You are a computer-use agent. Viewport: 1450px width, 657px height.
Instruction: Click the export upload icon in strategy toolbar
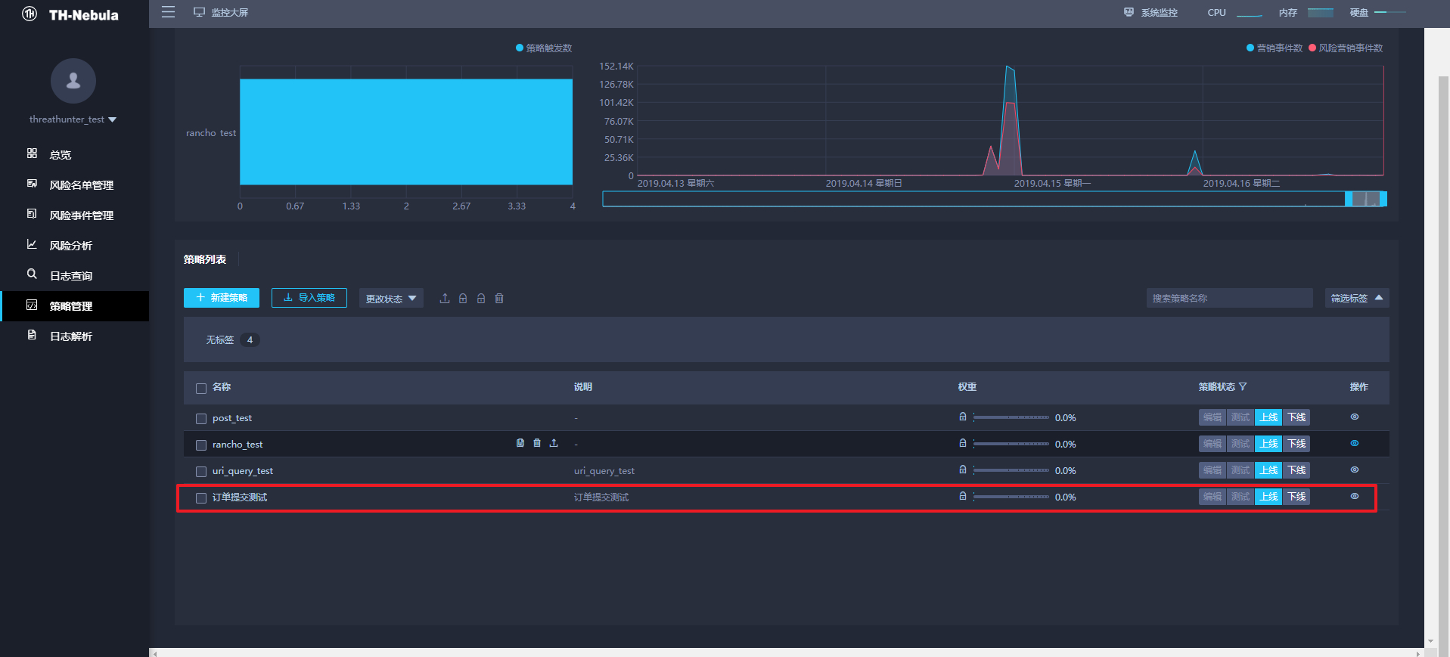click(x=445, y=299)
